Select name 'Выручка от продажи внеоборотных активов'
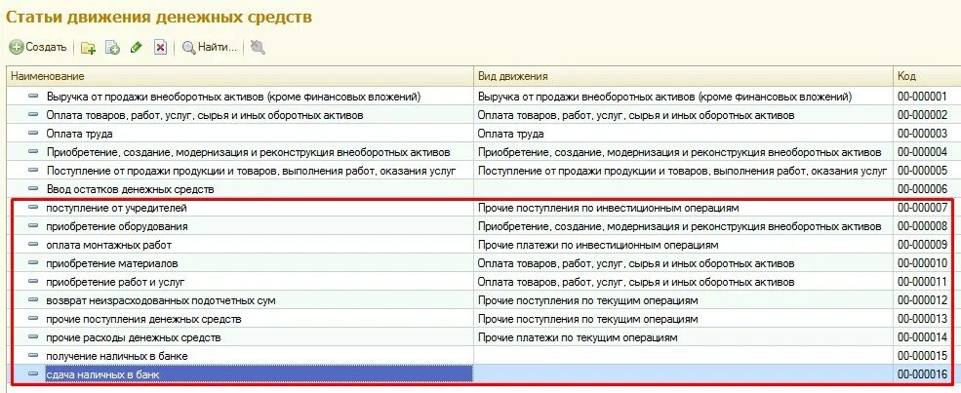Screen dimensions: 961x393 [233, 97]
